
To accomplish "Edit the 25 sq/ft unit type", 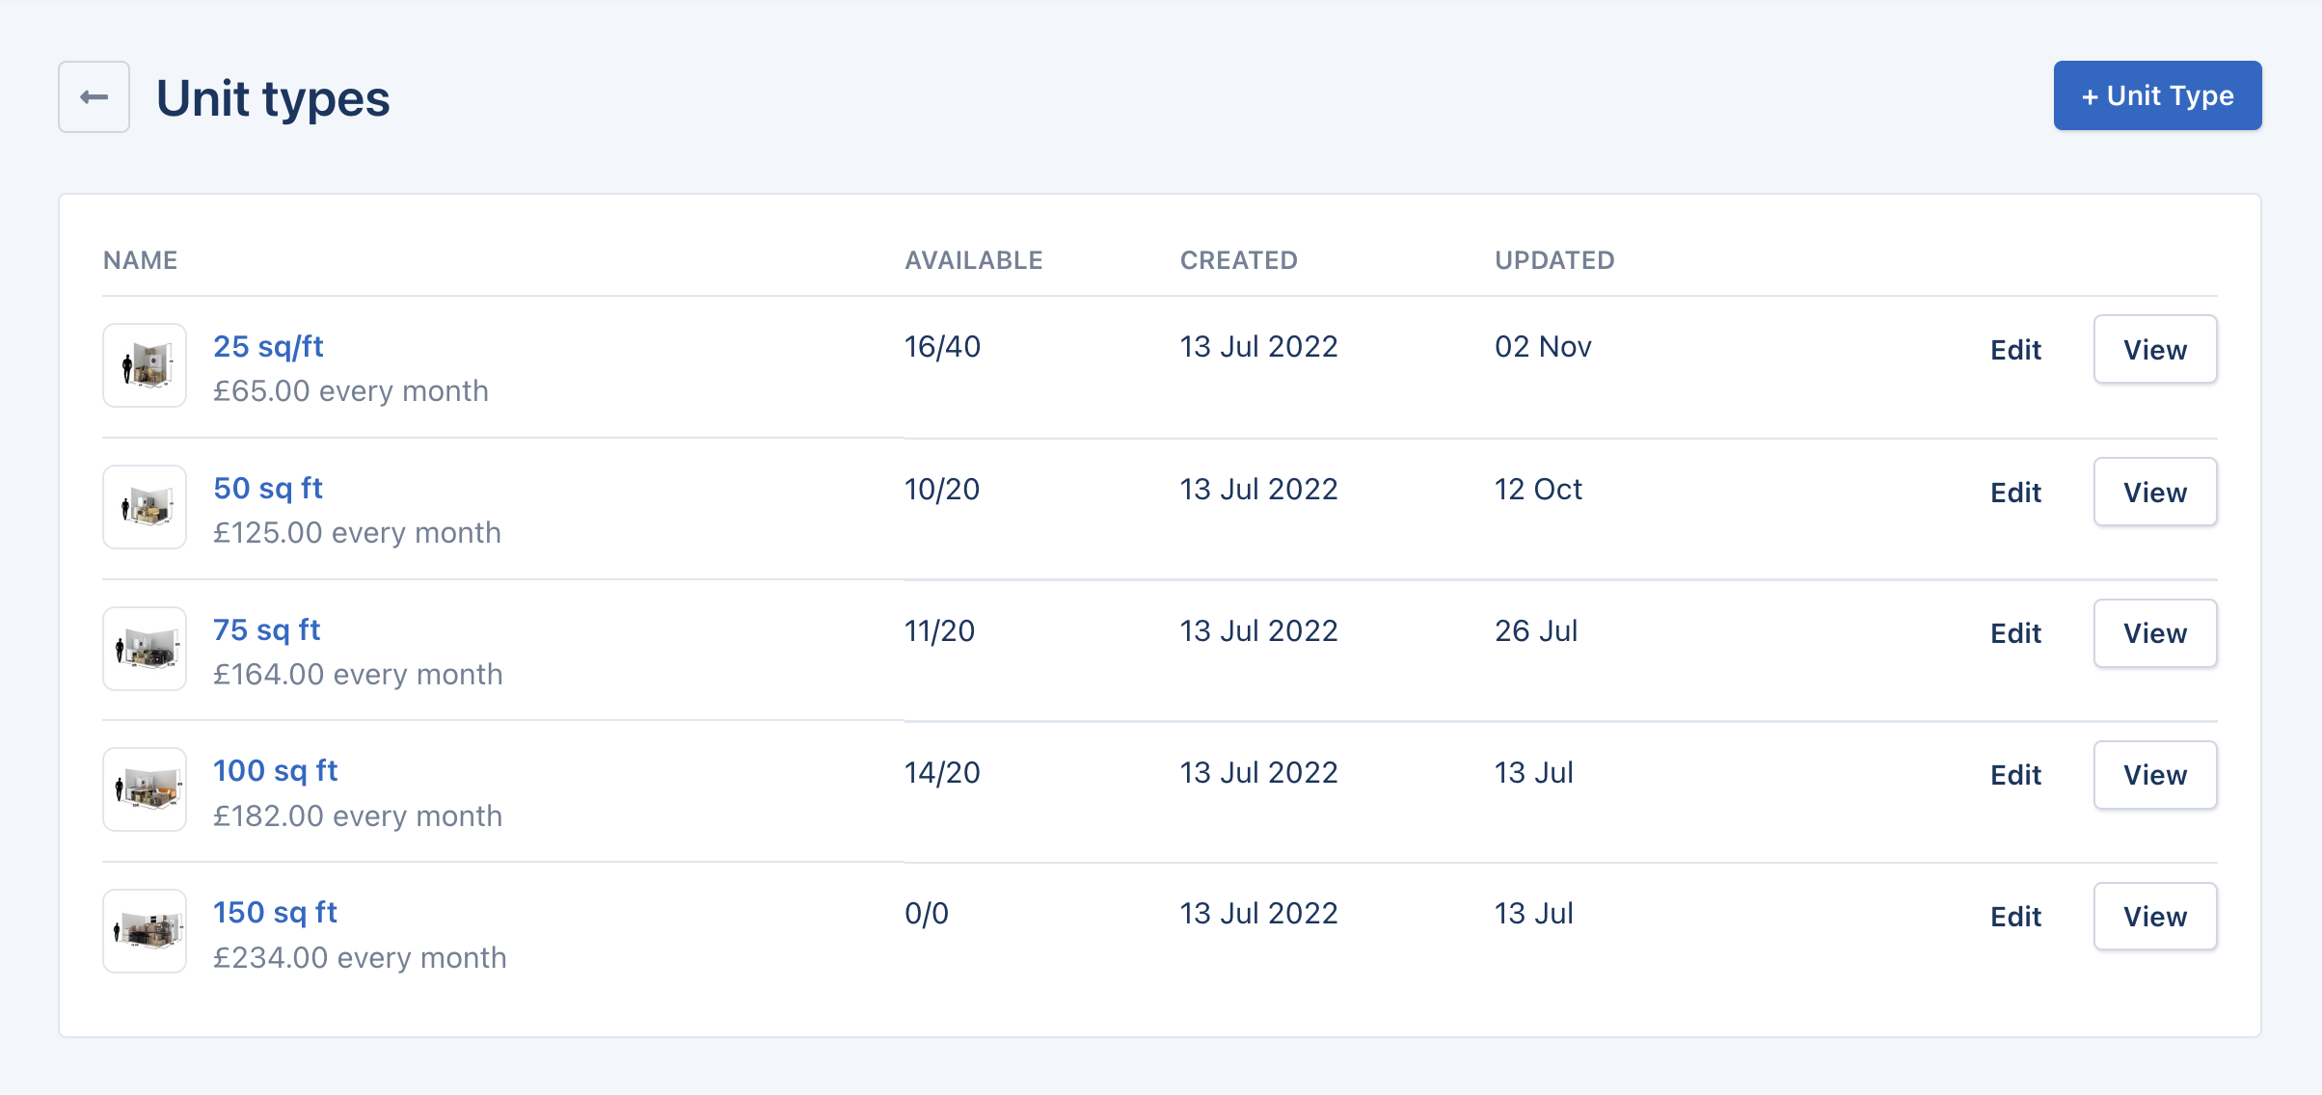I will (x=2015, y=350).
